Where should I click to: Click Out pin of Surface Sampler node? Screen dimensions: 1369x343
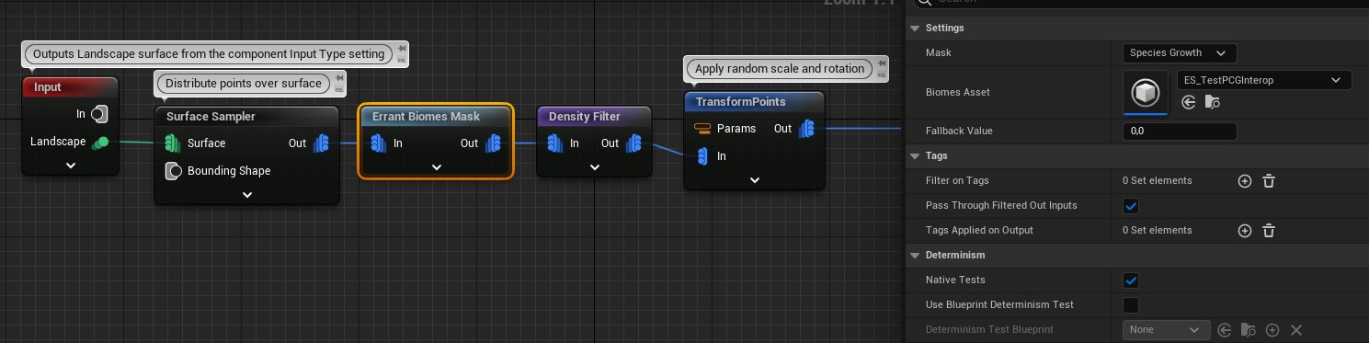pyautogui.click(x=322, y=143)
